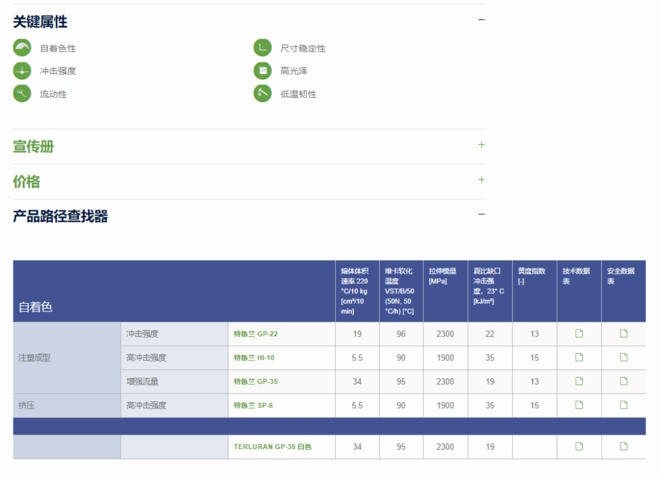Click the 技术数据表 column header

[579, 291]
